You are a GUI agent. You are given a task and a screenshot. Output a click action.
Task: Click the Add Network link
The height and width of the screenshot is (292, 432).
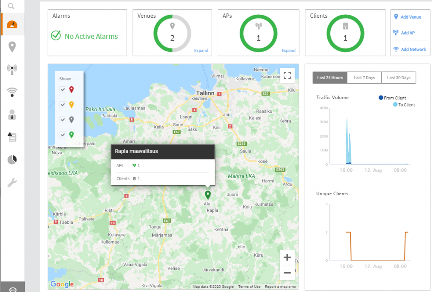413,49
